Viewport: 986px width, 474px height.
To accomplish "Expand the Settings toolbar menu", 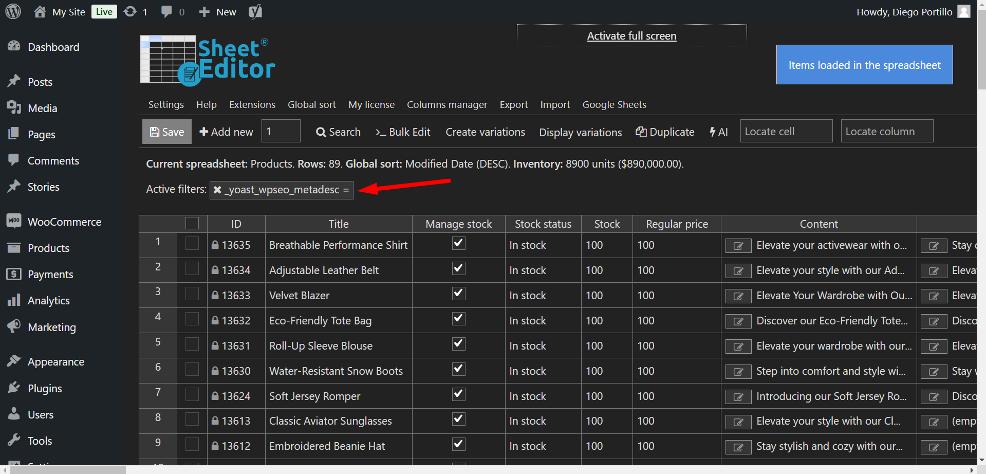I will [x=166, y=104].
